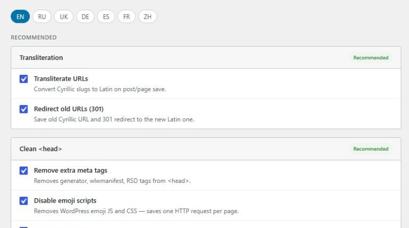The width and height of the screenshot is (409, 228).
Task: Click the Disable emoji scripts label
Action: (x=65, y=200)
